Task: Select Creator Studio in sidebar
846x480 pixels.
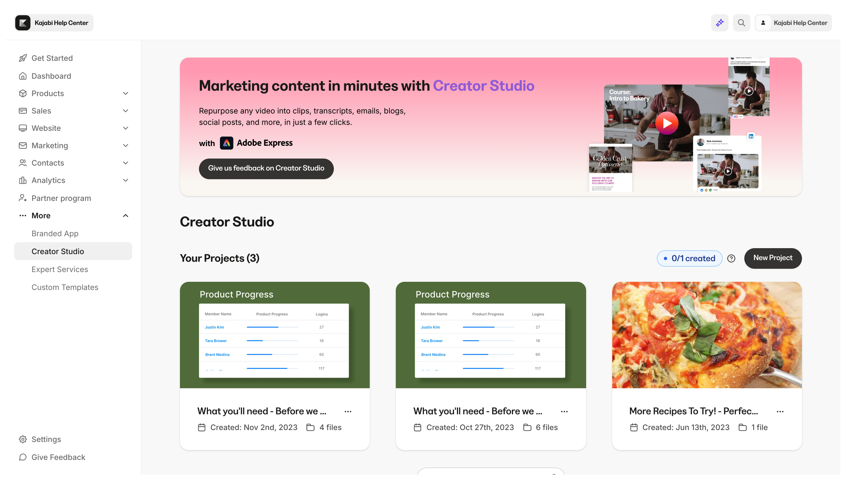Action: click(73, 251)
